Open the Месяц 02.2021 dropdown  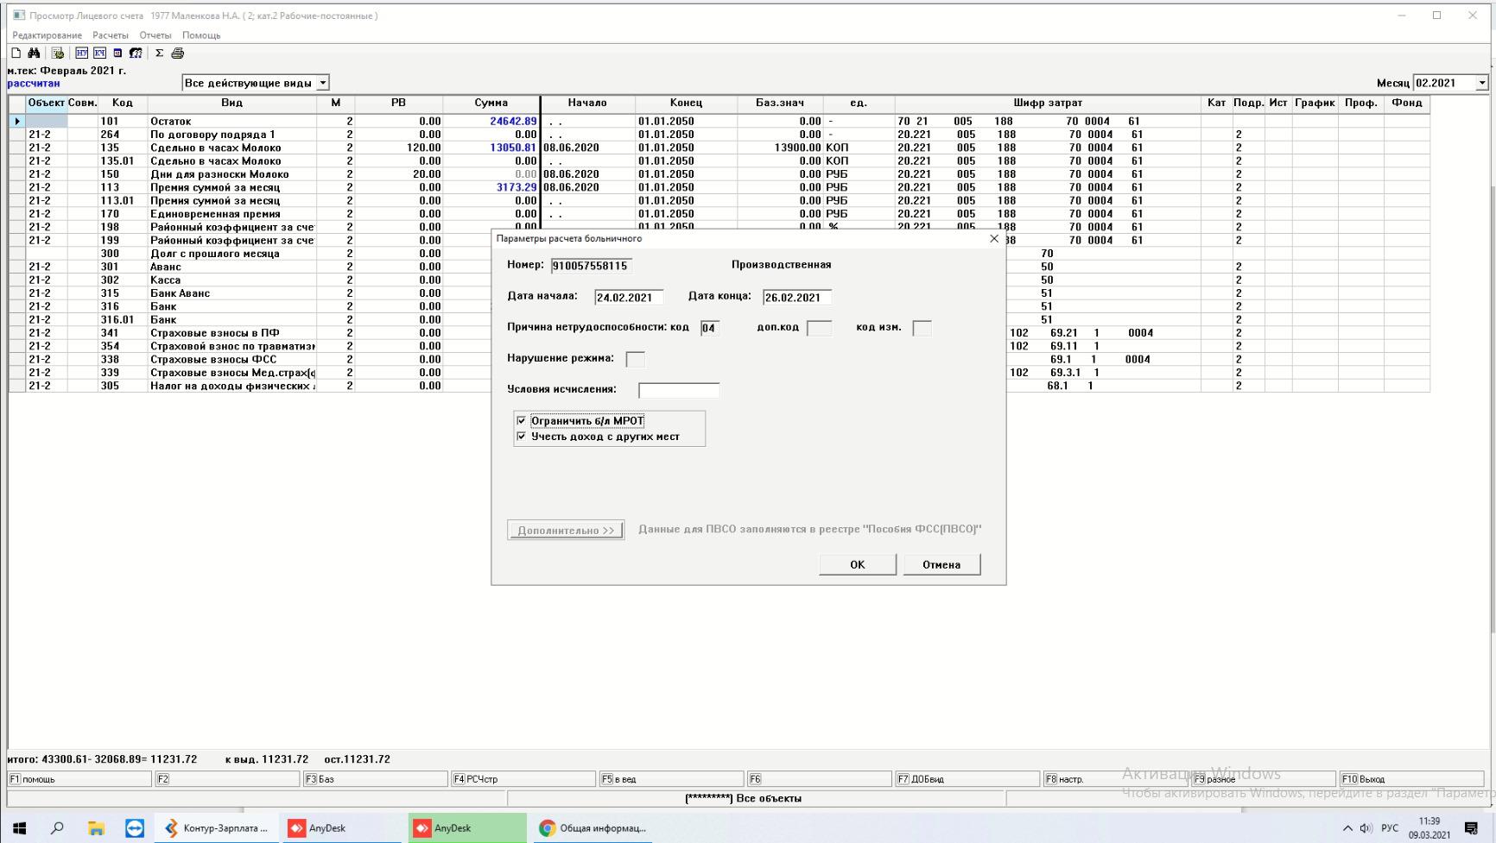tap(1482, 83)
